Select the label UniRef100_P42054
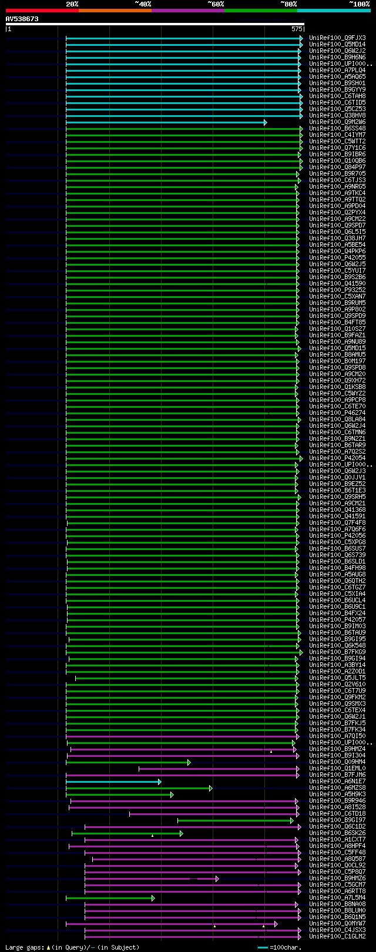The width and height of the screenshot is (376, 952). point(337,458)
